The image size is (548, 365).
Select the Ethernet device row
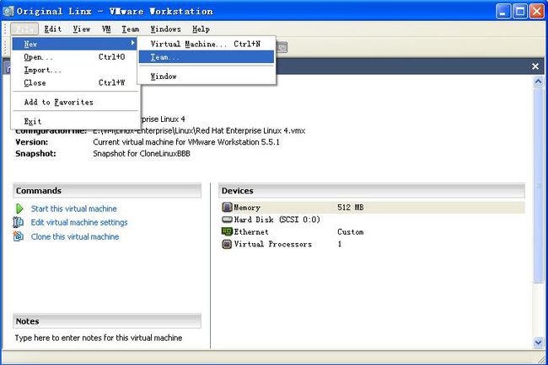[x=372, y=232]
